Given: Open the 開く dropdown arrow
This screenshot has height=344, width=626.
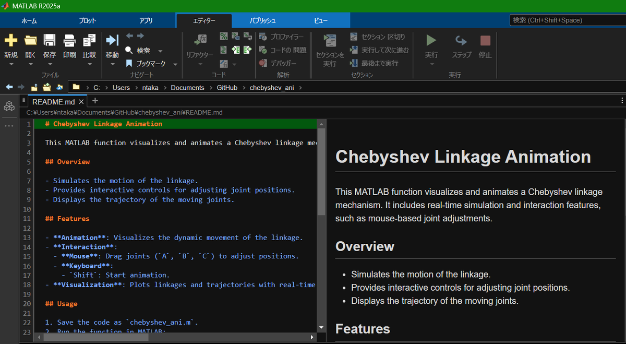Looking at the screenshot, I should click(x=30, y=64).
